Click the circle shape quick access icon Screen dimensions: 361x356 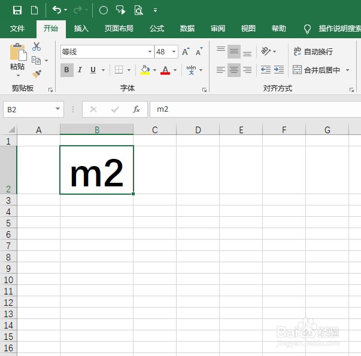(104, 10)
